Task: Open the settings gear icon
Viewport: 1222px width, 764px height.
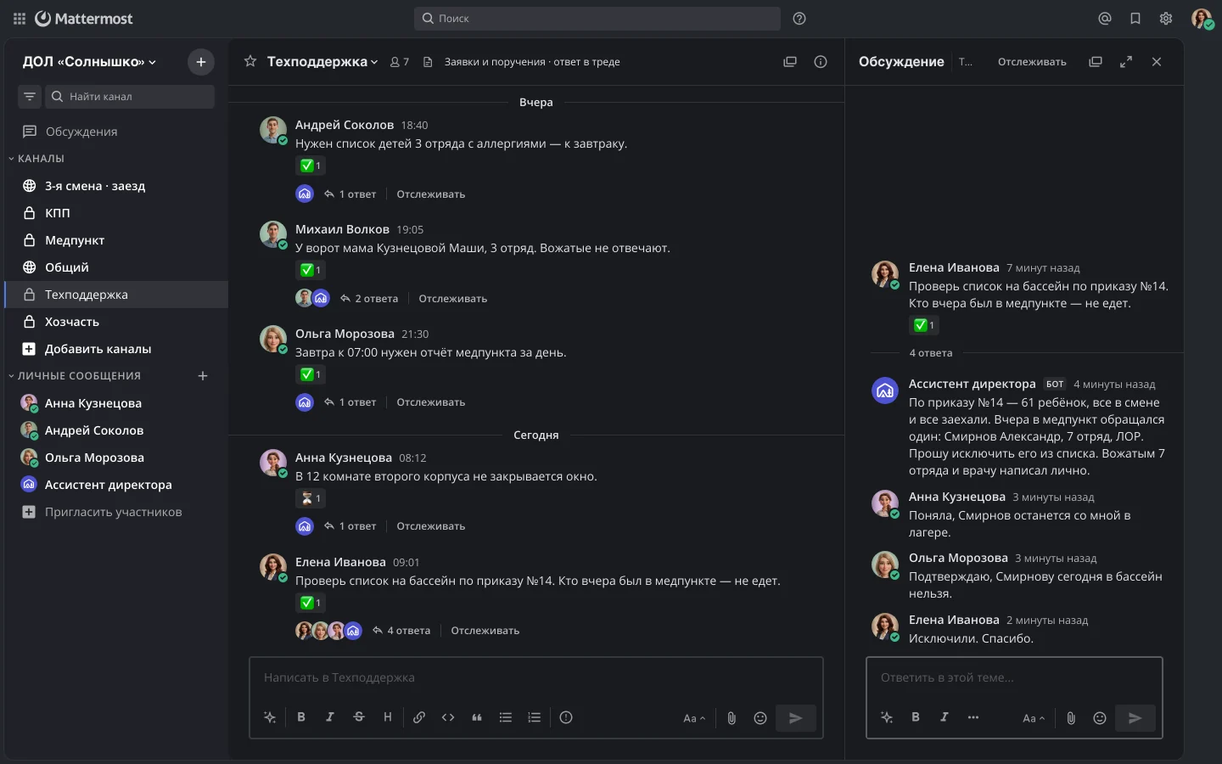Action: [x=1166, y=19]
